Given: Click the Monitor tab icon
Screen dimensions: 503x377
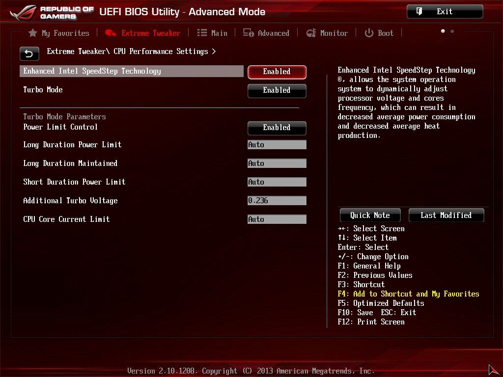Looking at the screenshot, I should 311,33.
